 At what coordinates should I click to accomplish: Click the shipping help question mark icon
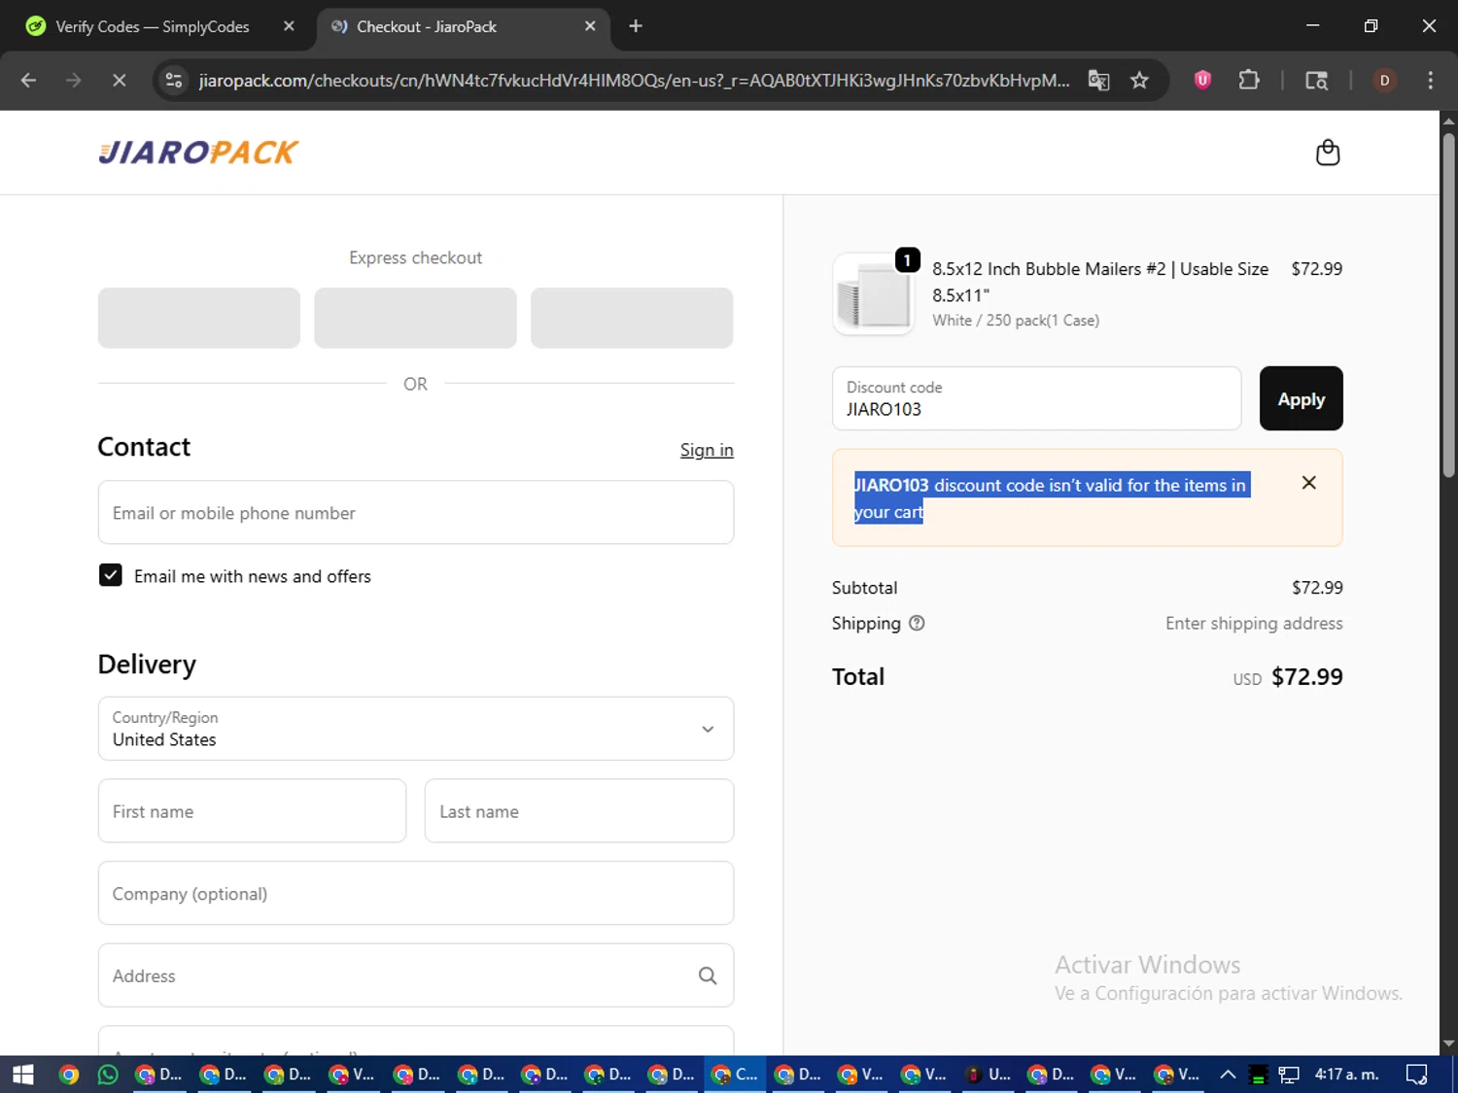pos(917,624)
